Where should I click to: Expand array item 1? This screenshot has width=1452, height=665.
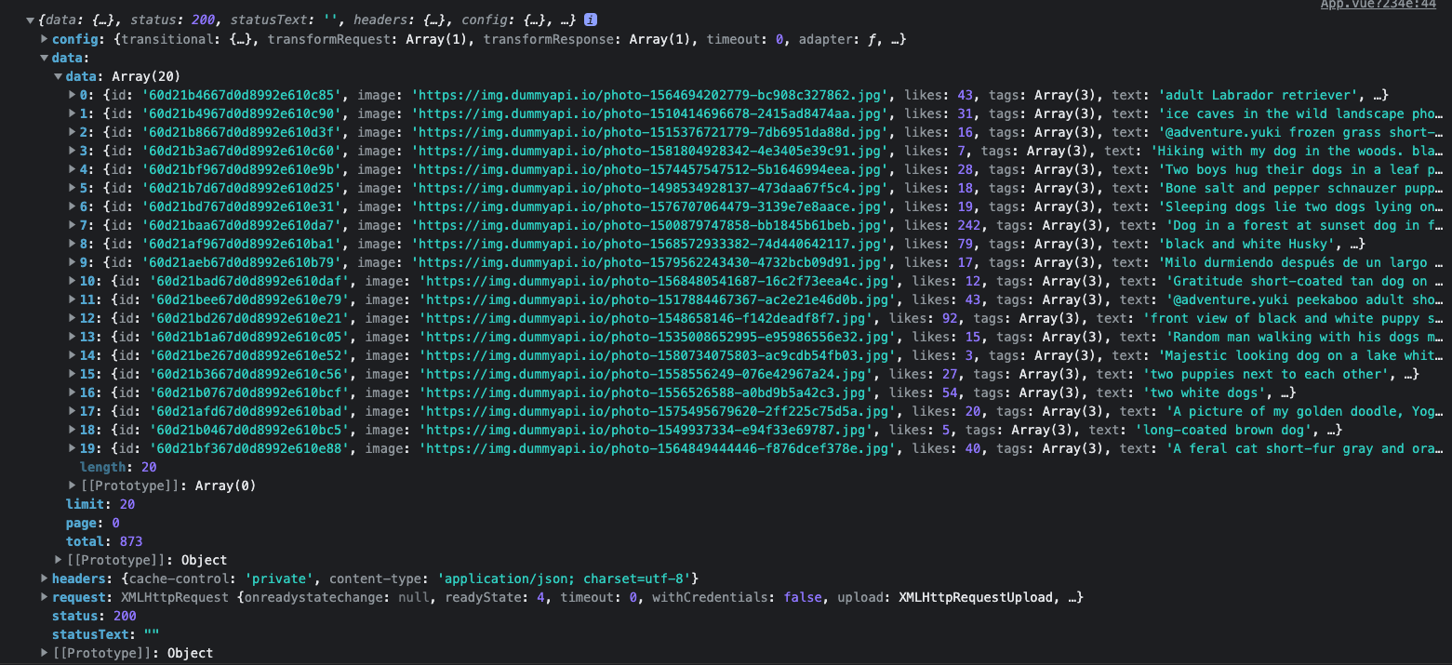73,113
